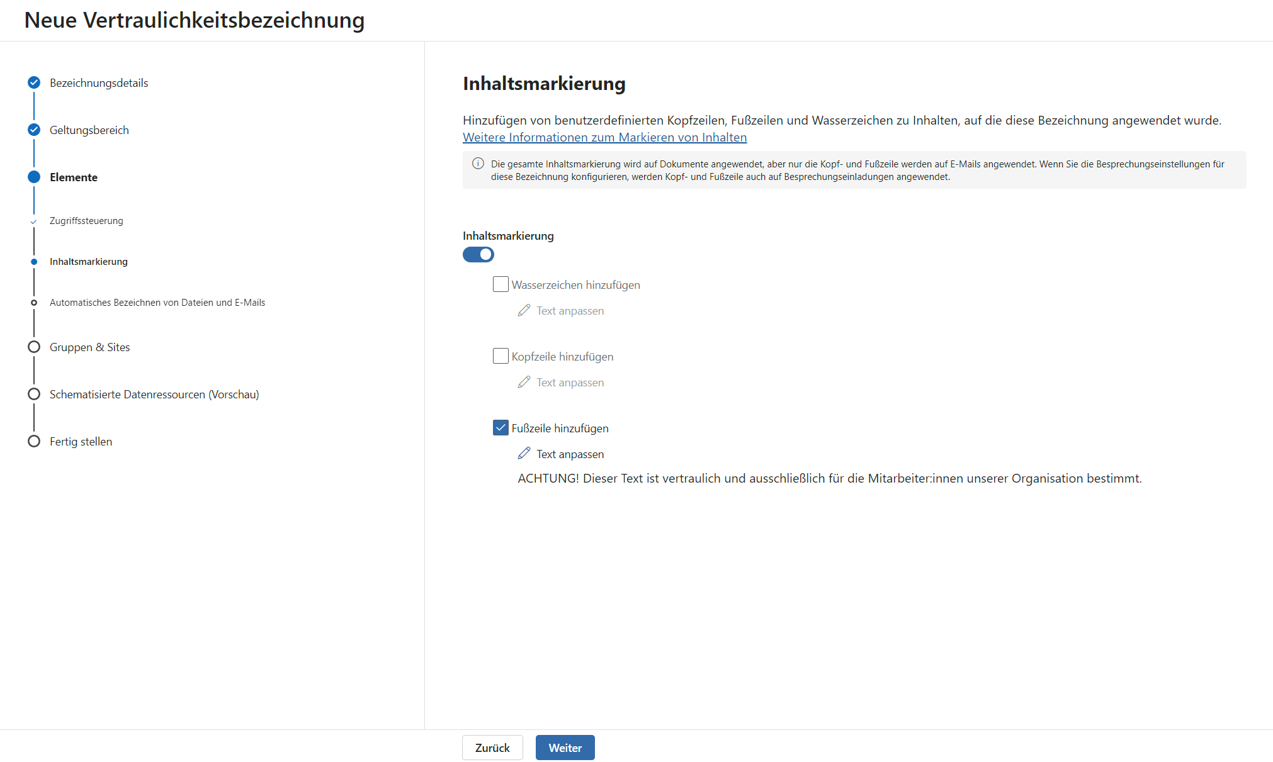The width and height of the screenshot is (1273, 762).
Task: Click pencil icon under Fußzeile hinzufügen
Action: coord(524,454)
